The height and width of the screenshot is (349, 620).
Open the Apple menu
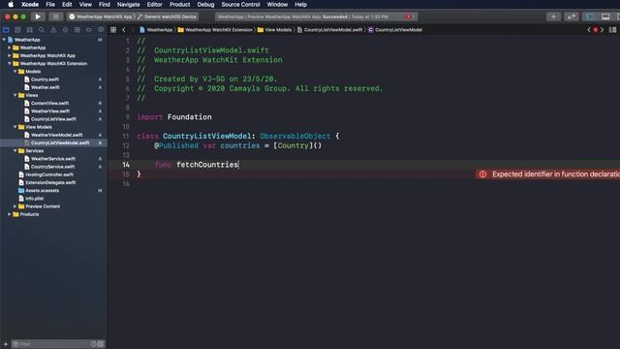click(x=11, y=4)
